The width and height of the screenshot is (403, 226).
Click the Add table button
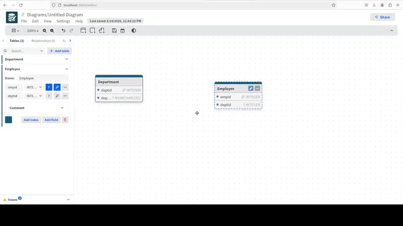[x=59, y=51]
